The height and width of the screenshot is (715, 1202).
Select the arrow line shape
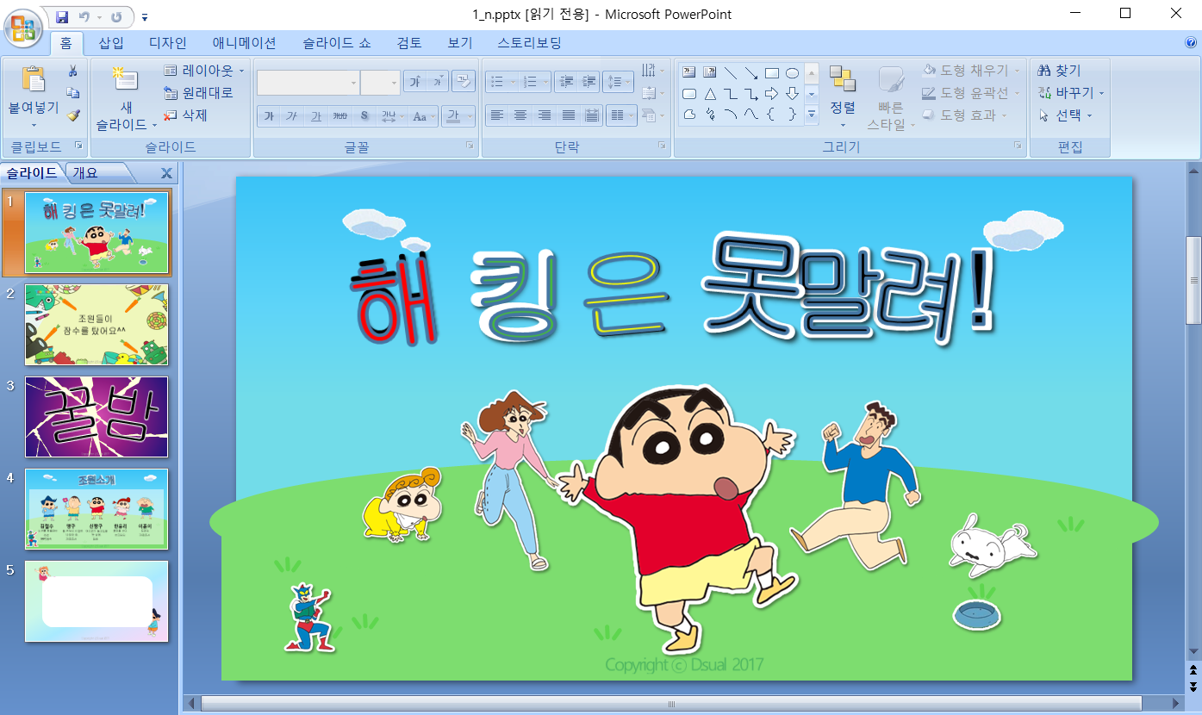[x=751, y=72]
